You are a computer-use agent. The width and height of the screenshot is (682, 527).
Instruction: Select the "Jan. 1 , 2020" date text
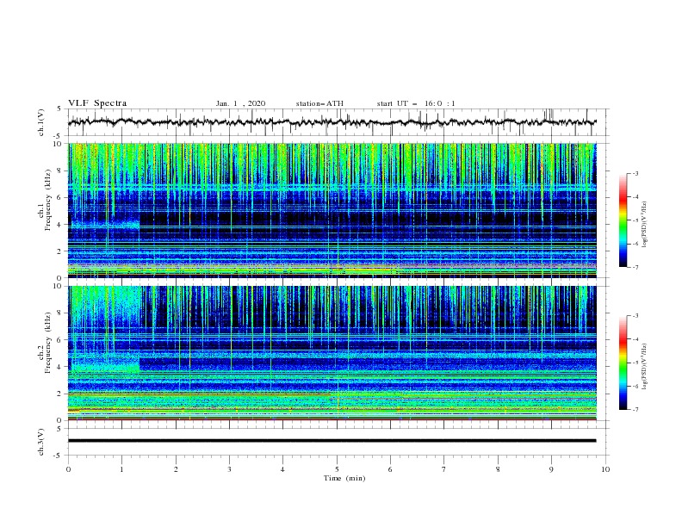coord(240,103)
